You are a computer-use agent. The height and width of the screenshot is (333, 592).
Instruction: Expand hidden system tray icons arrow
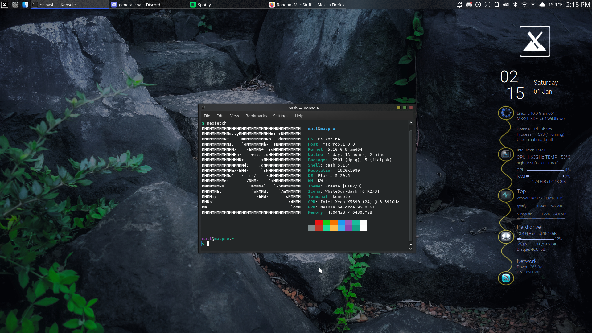tap(533, 5)
